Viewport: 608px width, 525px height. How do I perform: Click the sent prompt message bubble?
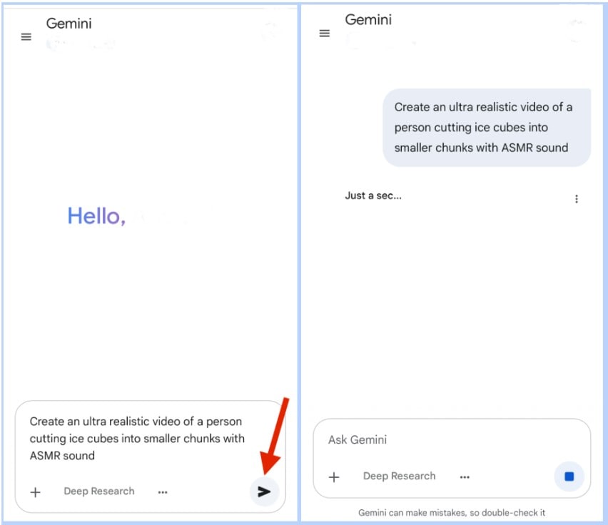click(x=487, y=128)
